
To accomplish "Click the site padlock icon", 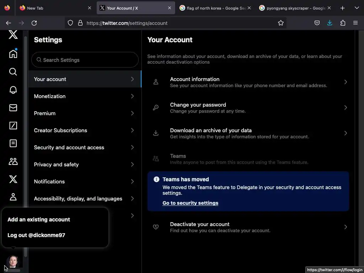I will (80, 23).
